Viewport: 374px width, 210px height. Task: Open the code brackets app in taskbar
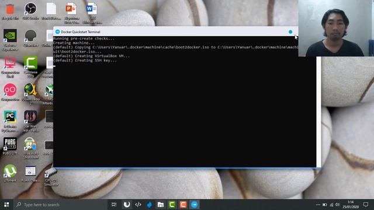(x=138, y=205)
